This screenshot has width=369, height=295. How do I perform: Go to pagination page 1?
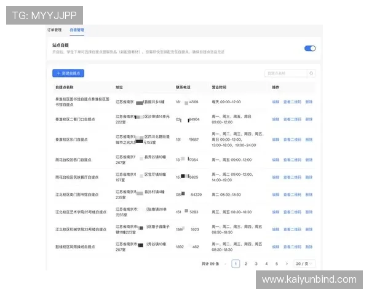pos(236,264)
